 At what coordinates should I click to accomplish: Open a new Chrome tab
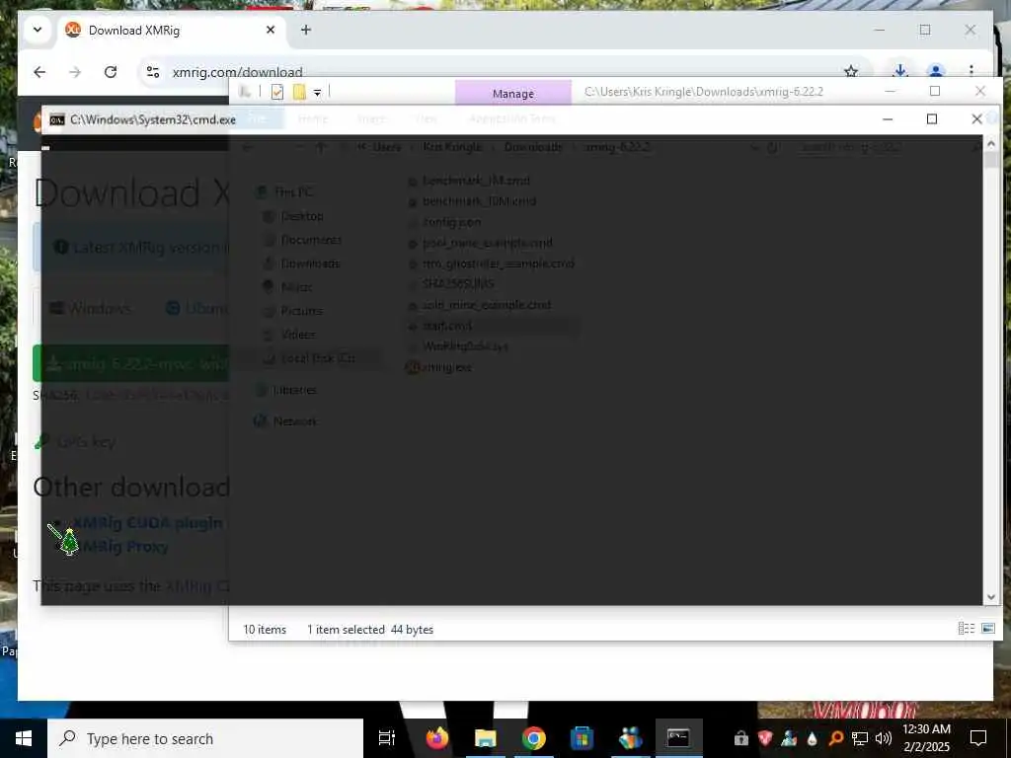click(306, 30)
